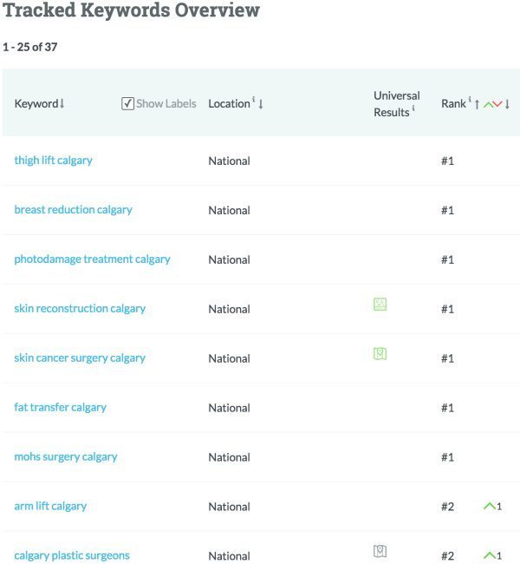Click image result icon for skin reconstruction
The image size is (520, 564).
pyautogui.click(x=380, y=304)
